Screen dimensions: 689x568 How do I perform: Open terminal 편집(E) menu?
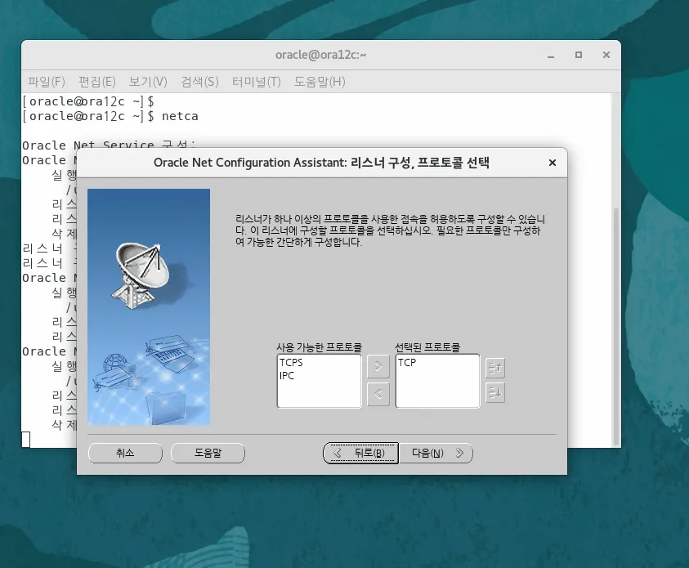96,82
